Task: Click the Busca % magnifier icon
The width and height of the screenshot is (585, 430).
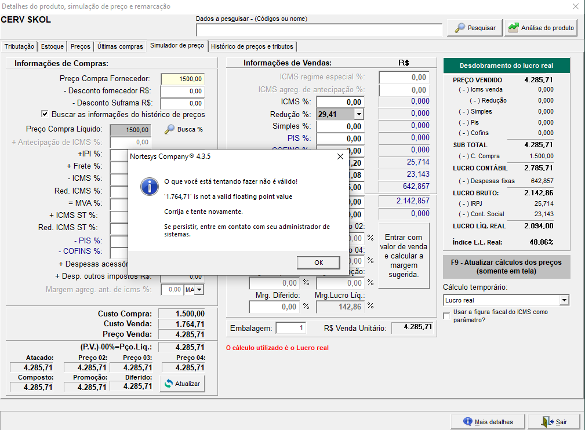Action: (169, 130)
